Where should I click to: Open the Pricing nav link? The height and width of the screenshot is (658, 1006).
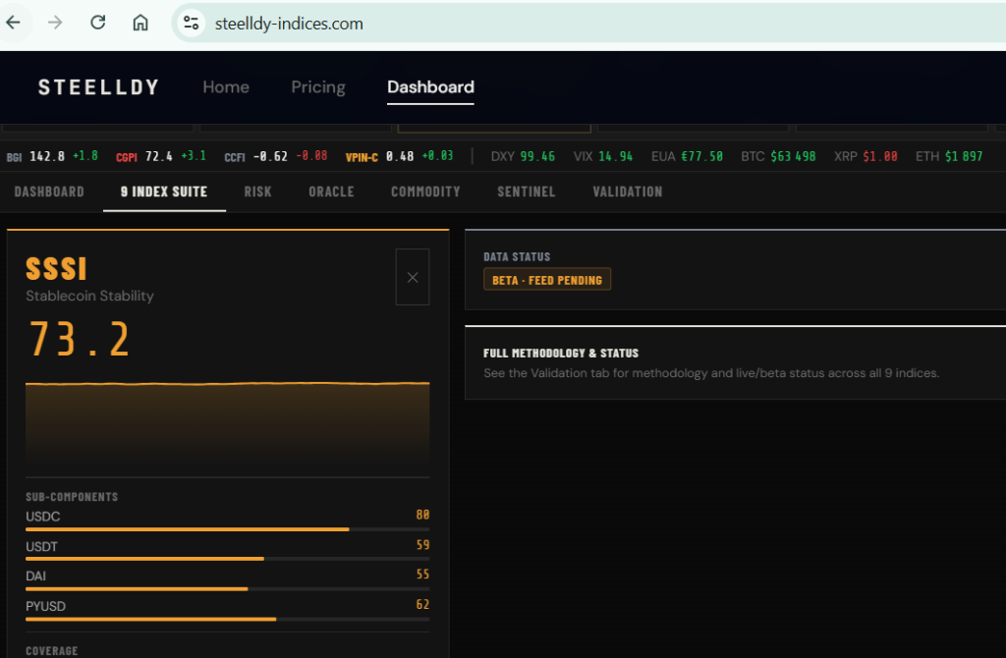(318, 87)
